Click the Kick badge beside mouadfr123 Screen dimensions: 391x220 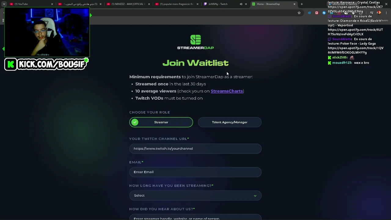pos(330,63)
